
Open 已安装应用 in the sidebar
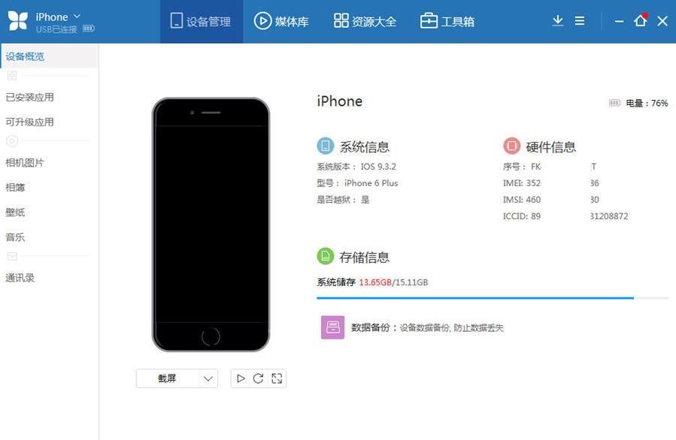click(x=30, y=98)
